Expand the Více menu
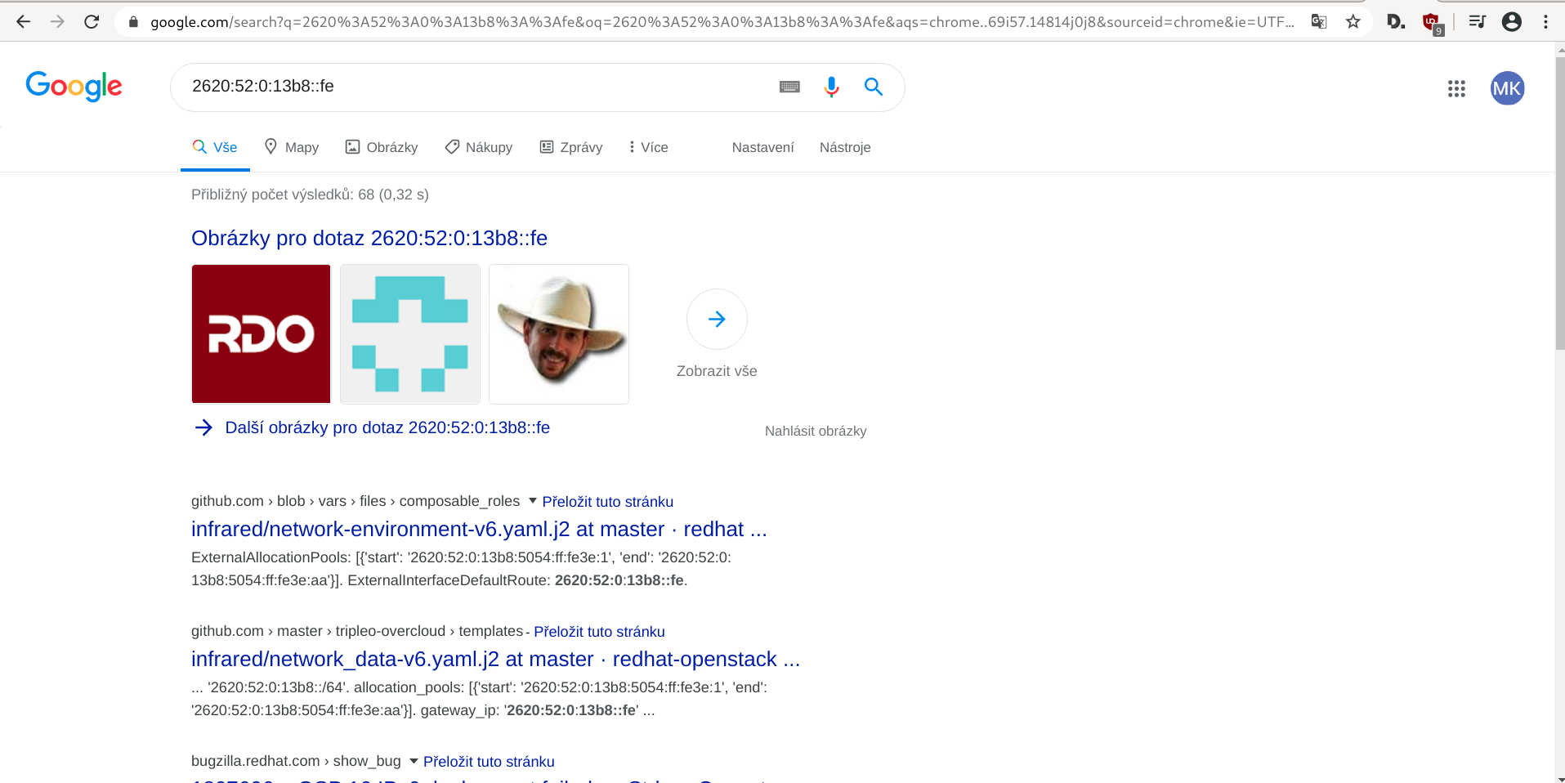This screenshot has height=783, width=1565. (x=649, y=147)
